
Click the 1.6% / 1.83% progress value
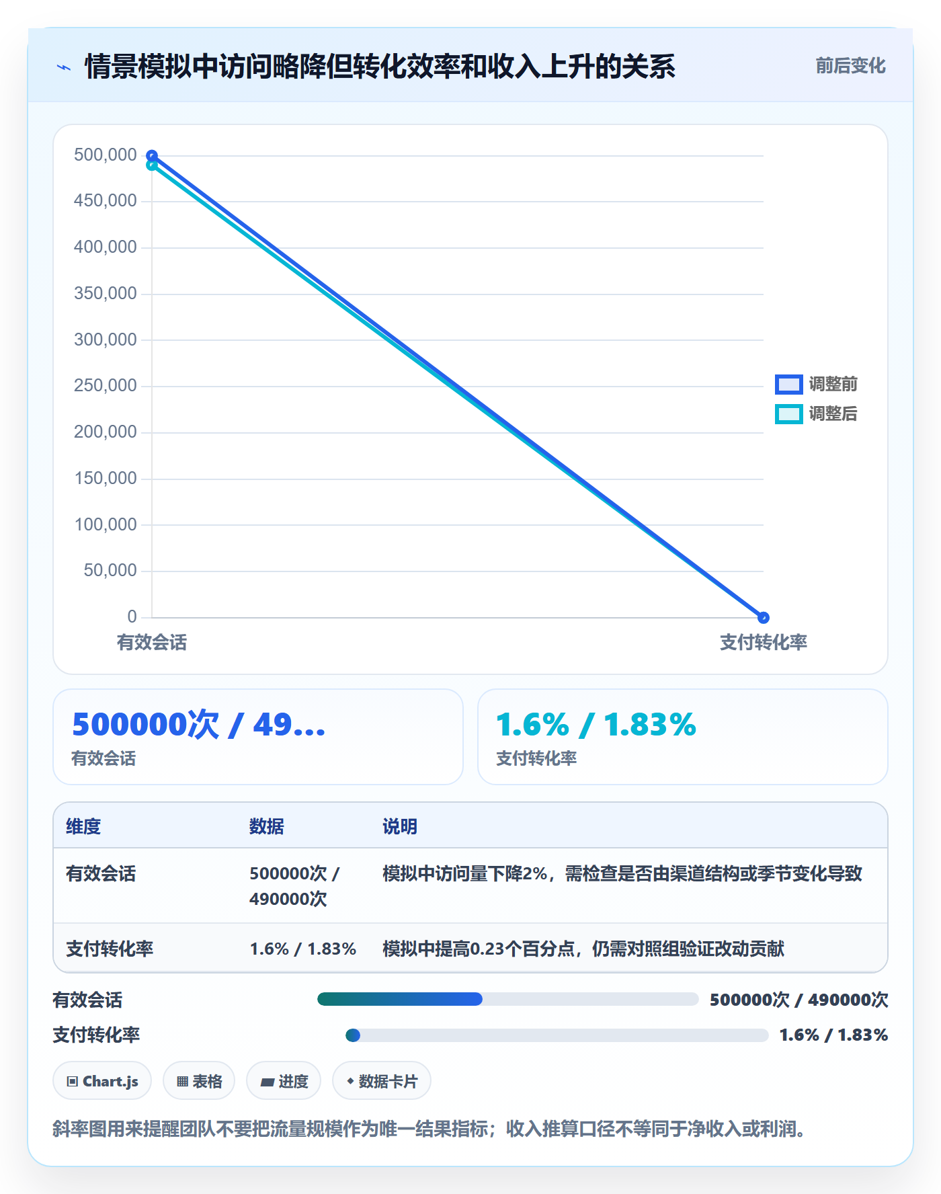click(x=834, y=1035)
